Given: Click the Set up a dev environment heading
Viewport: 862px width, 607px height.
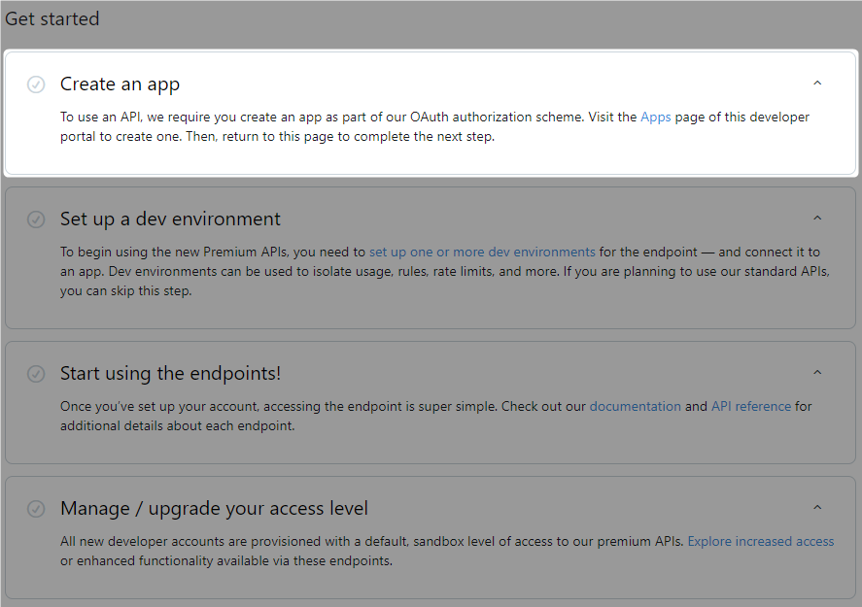Looking at the screenshot, I should (170, 219).
